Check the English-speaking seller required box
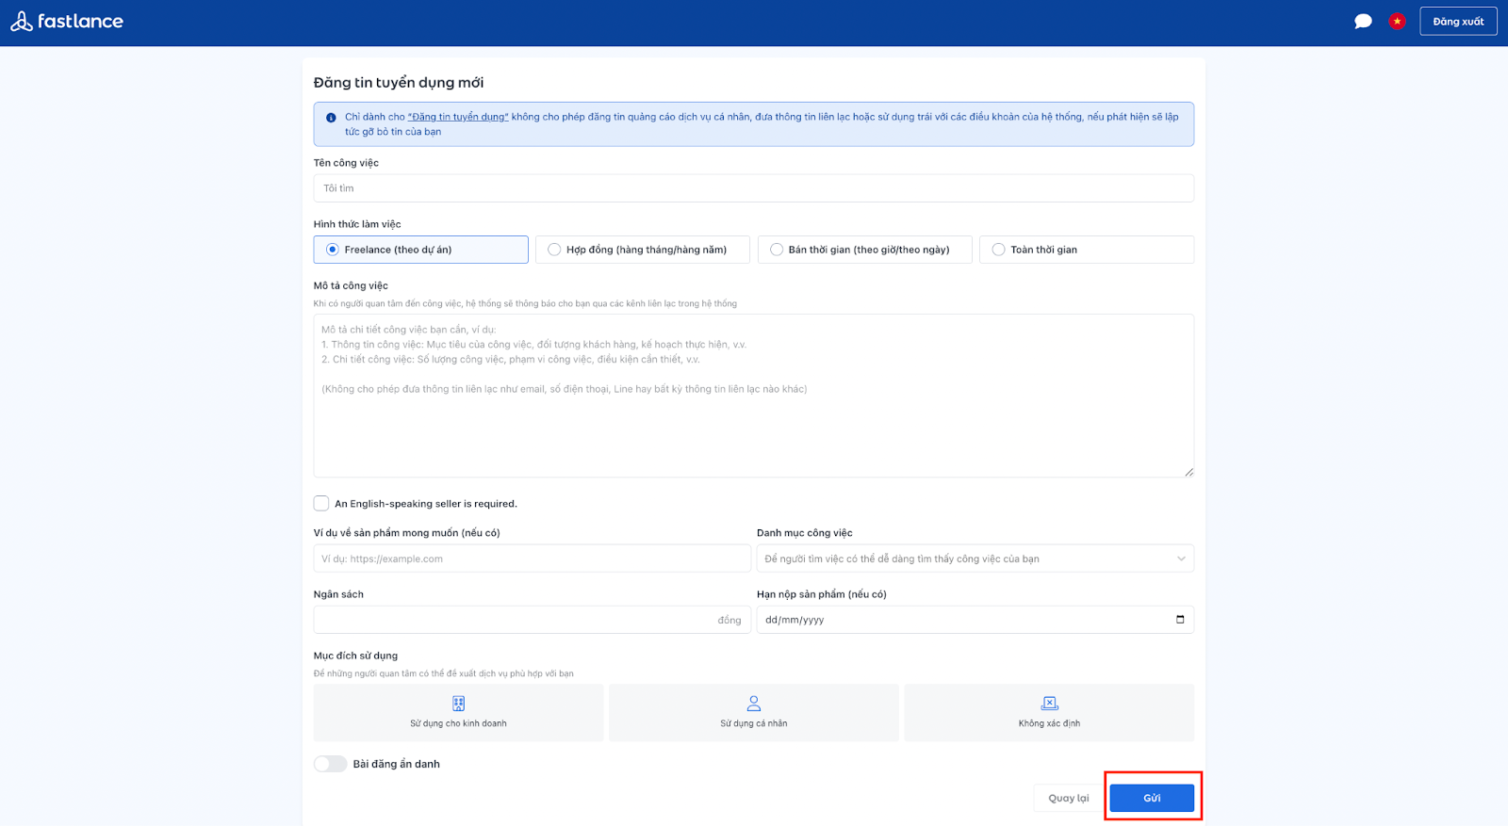1508x826 pixels. 321,504
